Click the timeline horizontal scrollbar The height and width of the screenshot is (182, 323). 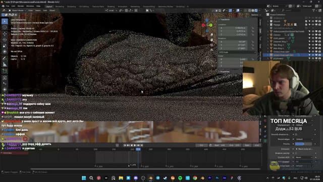point(145,169)
